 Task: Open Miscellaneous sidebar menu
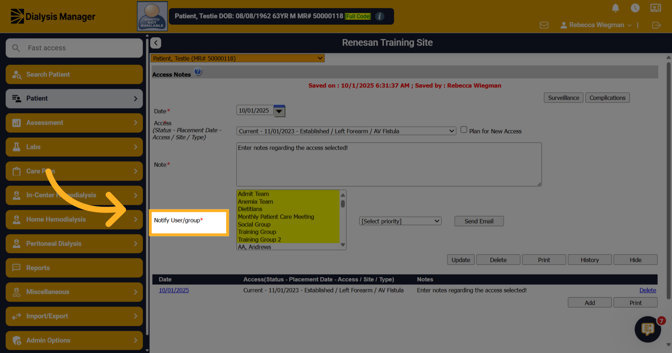click(74, 292)
